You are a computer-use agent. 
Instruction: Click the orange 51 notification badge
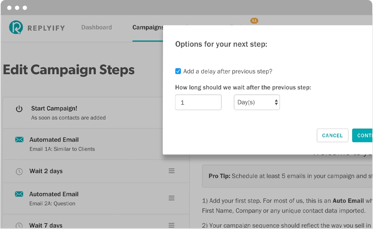254,21
